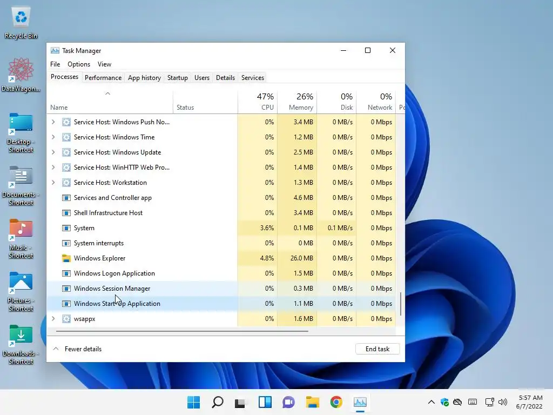Open taskbar Search magnifier
This screenshot has width=553, height=415.
[217, 402]
